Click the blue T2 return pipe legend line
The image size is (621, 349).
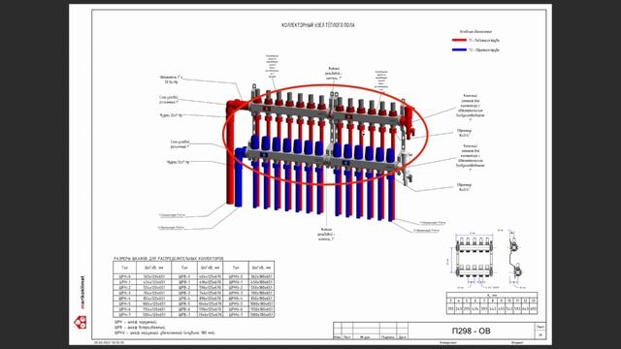(459, 49)
